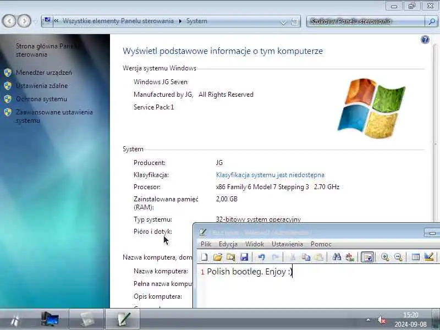Click Windows JG Seven edition text
The height and width of the screenshot is (330, 440).
click(x=161, y=82)
